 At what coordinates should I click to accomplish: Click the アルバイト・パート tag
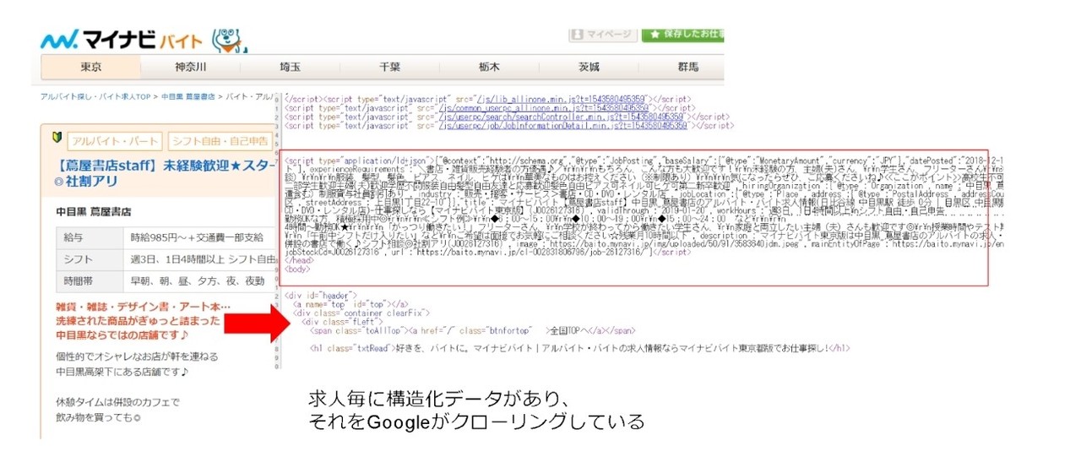click(115, 141)
